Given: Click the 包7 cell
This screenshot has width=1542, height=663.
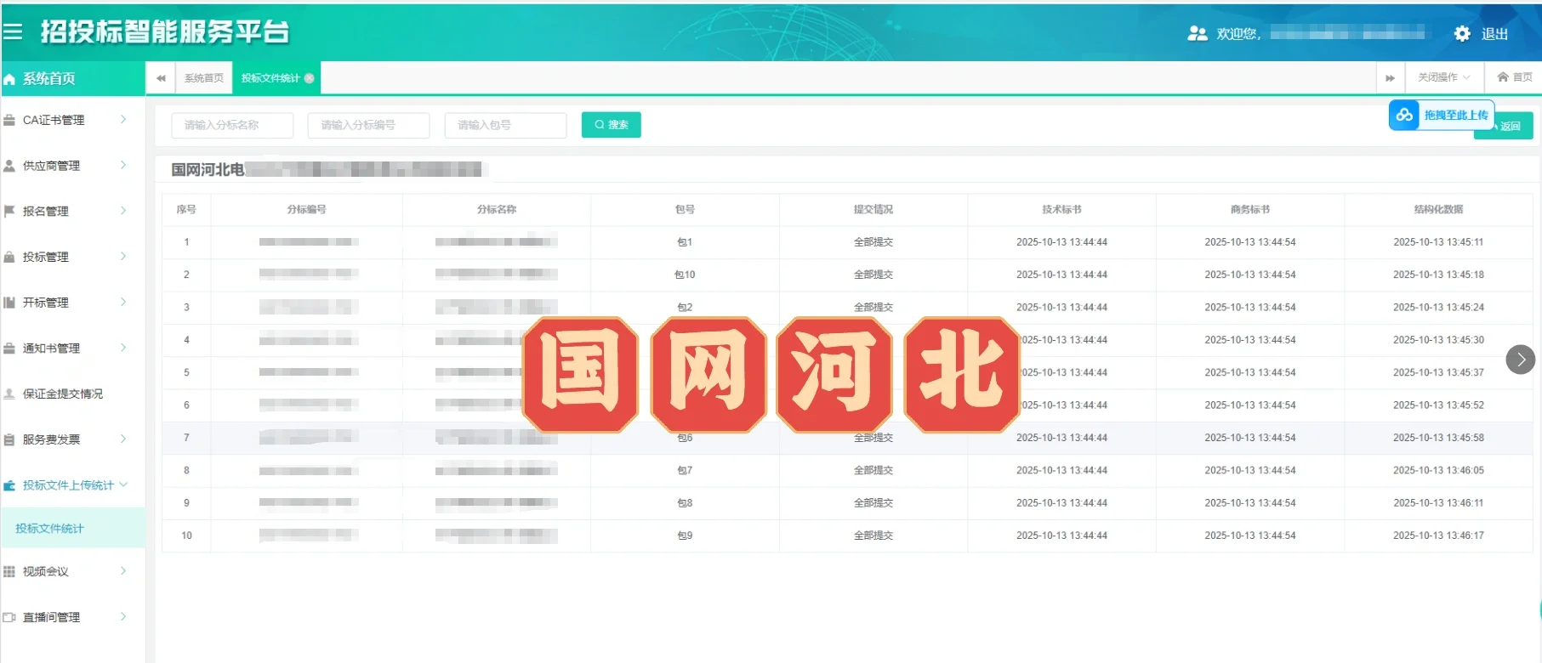Looking at the screenshot, I should click(x=685, y=470).
